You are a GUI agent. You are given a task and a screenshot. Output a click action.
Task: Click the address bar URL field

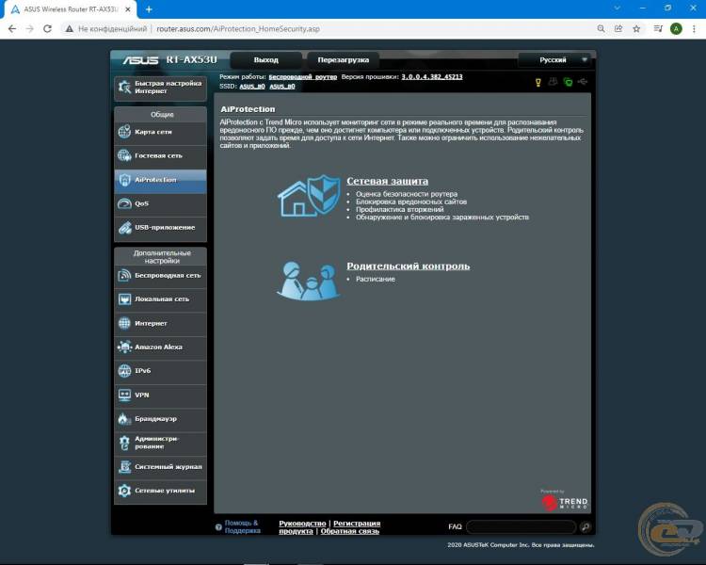238,29
